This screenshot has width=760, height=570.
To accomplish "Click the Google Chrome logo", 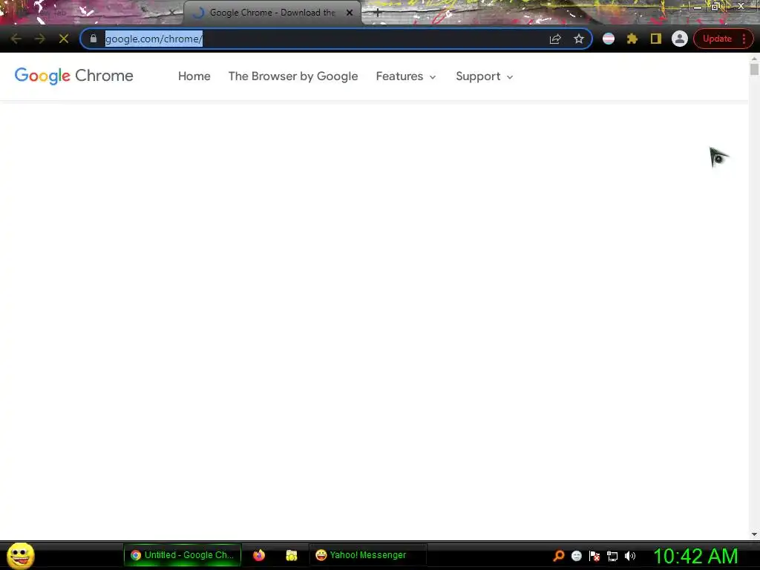I will [x=73, y=76].
